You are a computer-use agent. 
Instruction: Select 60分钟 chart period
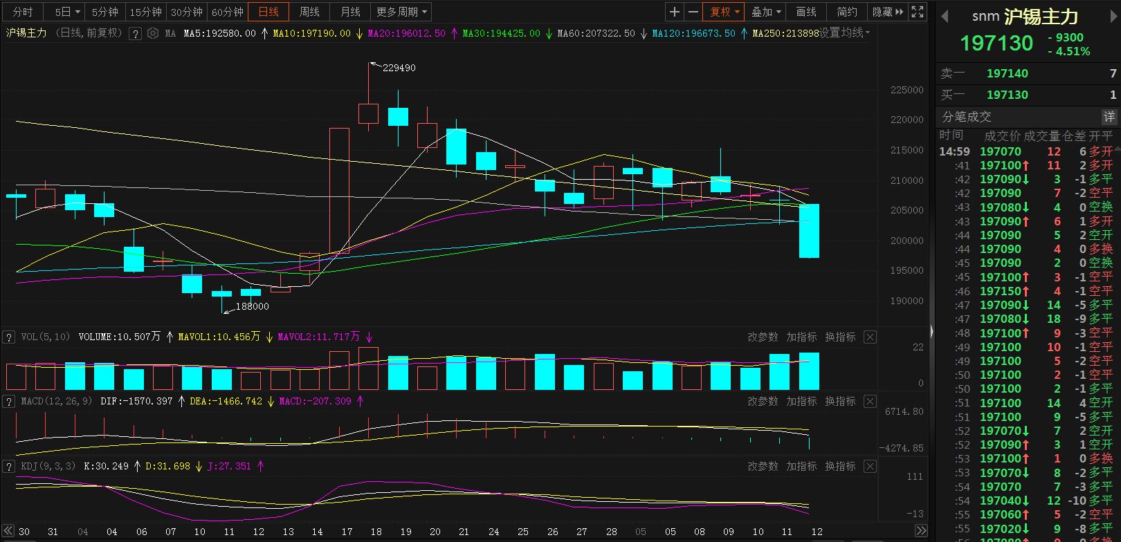(x=228, y=12)
